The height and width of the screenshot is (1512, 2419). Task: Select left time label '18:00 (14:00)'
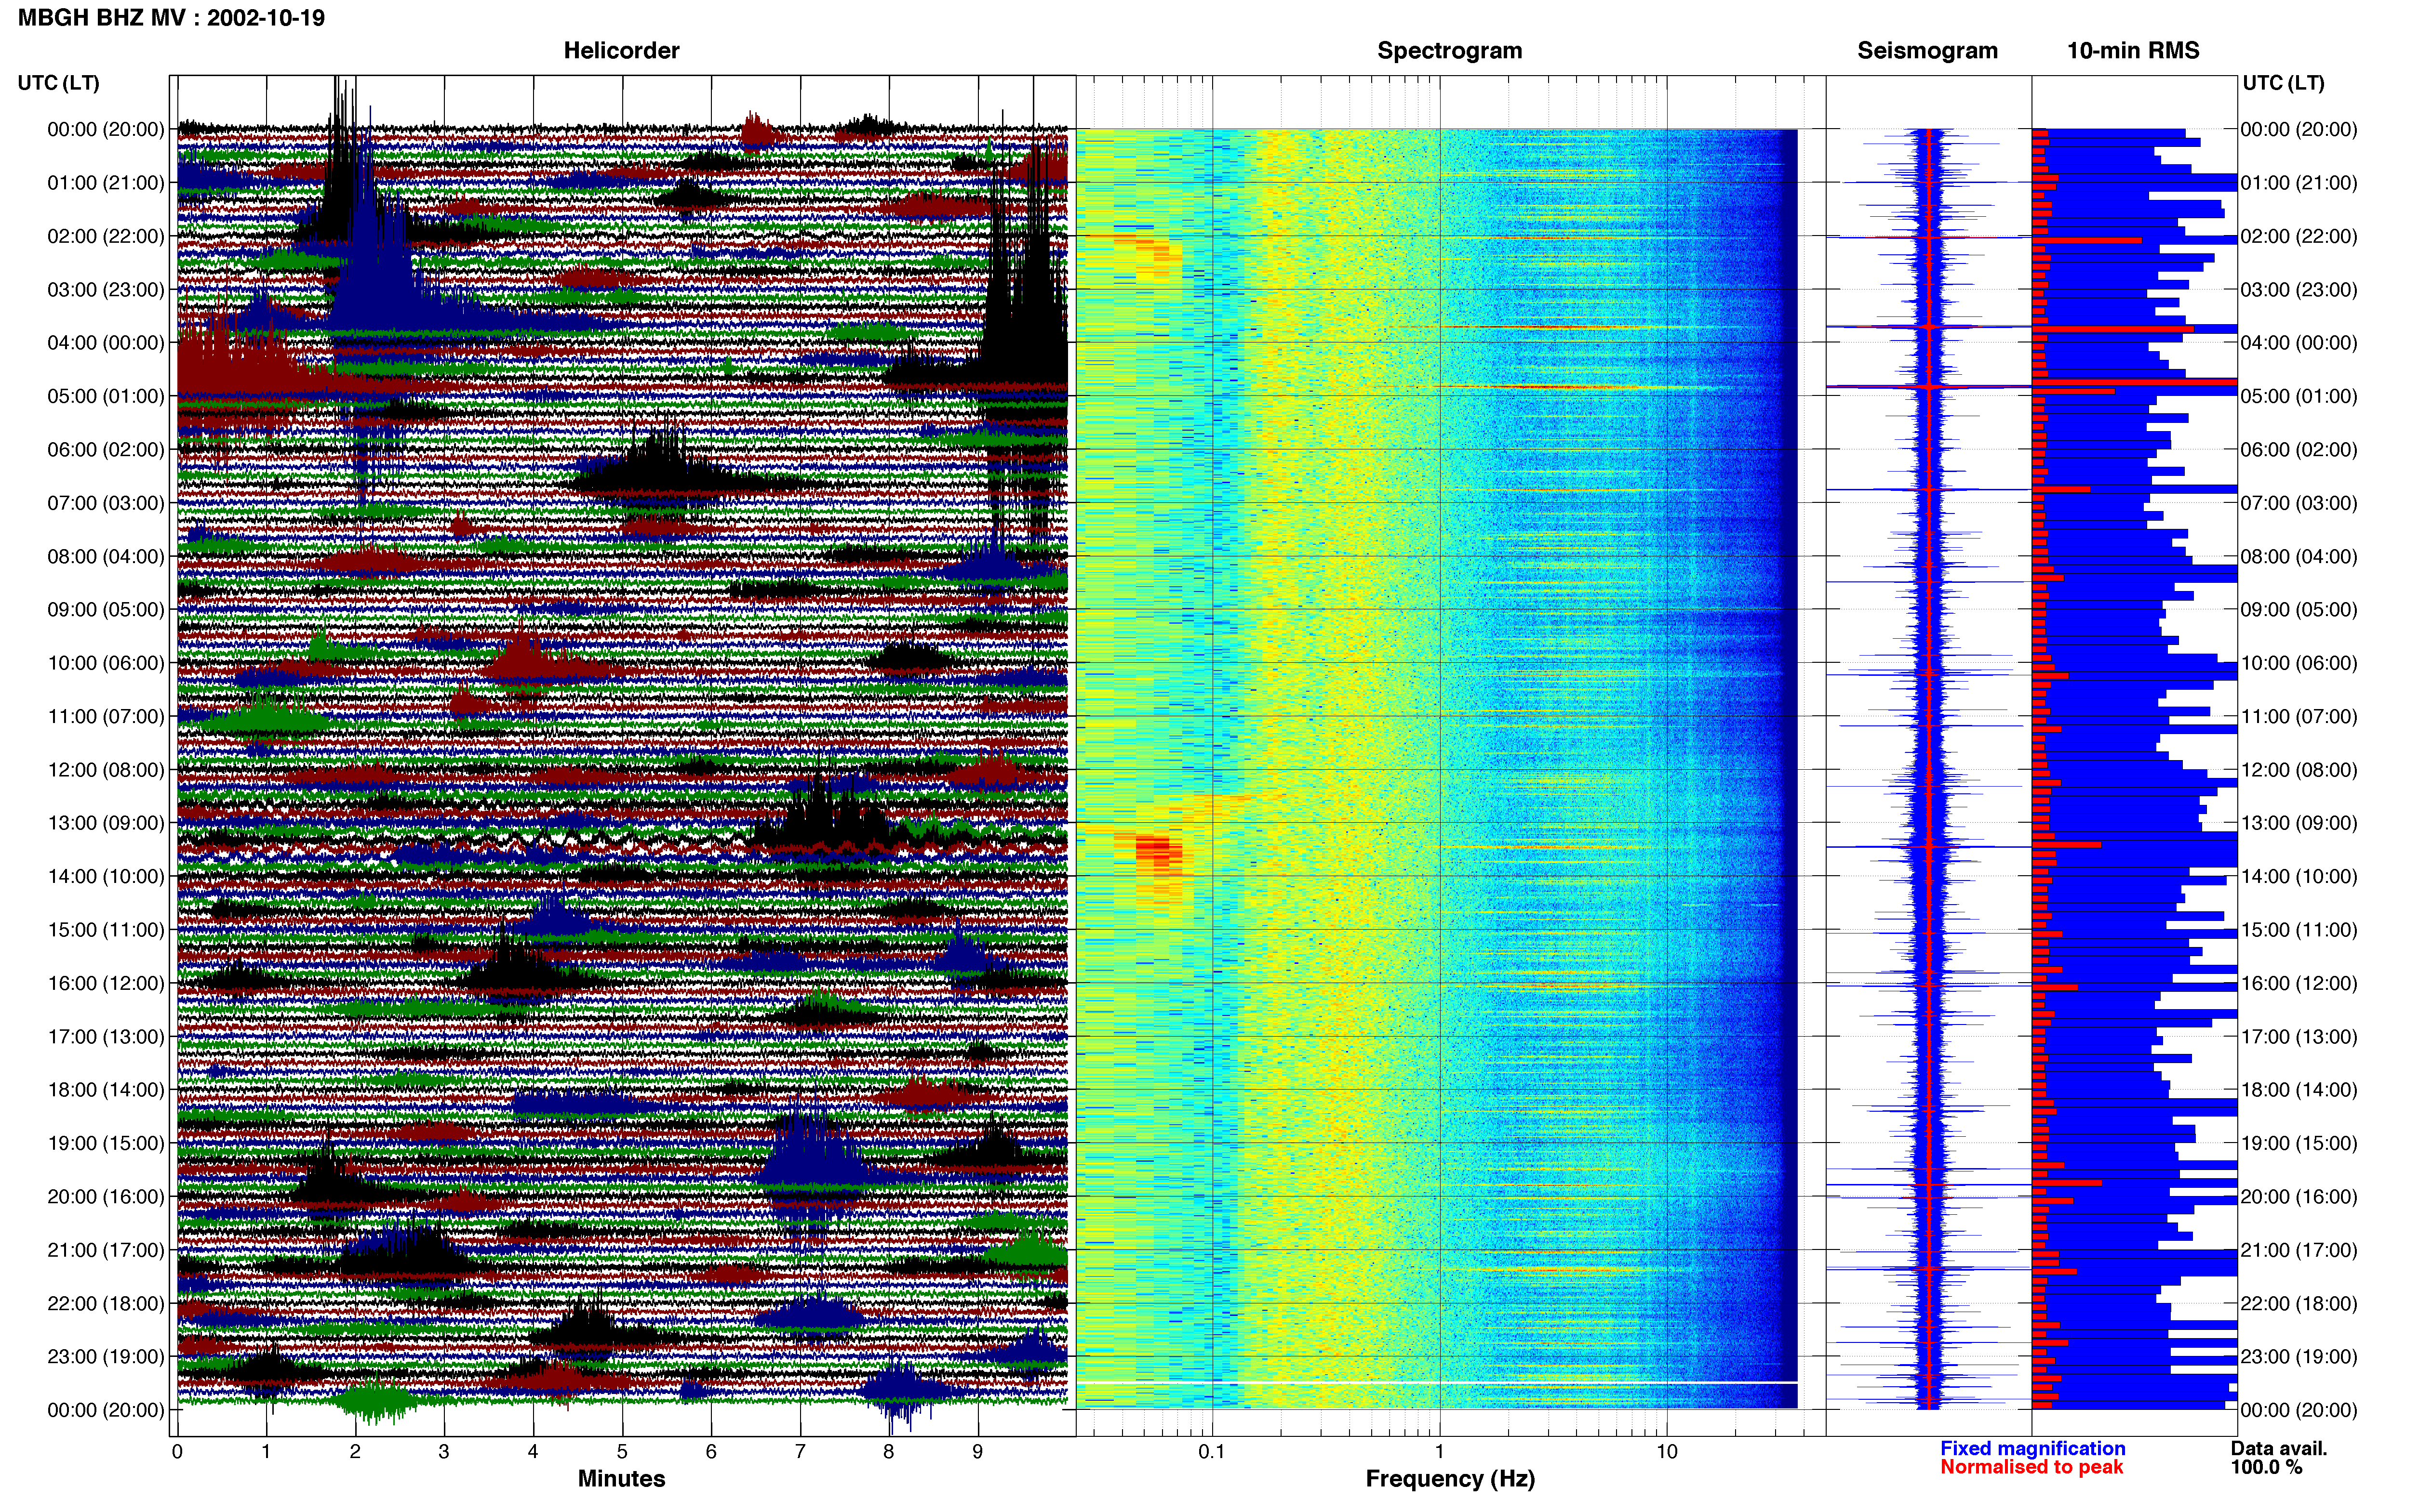[106, 1090]
